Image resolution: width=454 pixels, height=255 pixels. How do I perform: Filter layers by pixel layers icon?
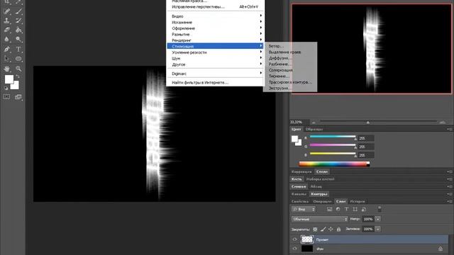pos(329,209)
